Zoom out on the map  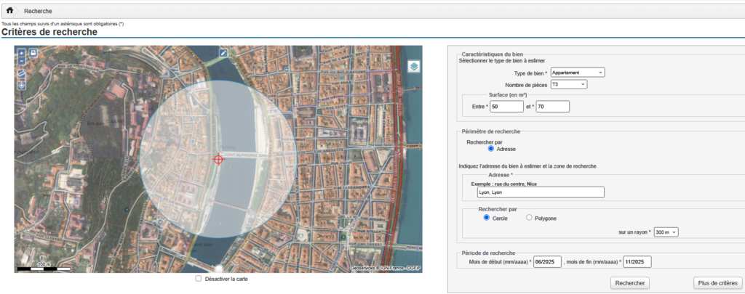pos(22,62)
